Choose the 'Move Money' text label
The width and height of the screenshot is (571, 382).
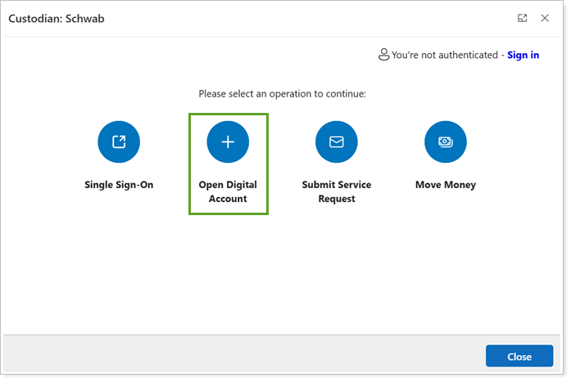click(x=445, y=185)
